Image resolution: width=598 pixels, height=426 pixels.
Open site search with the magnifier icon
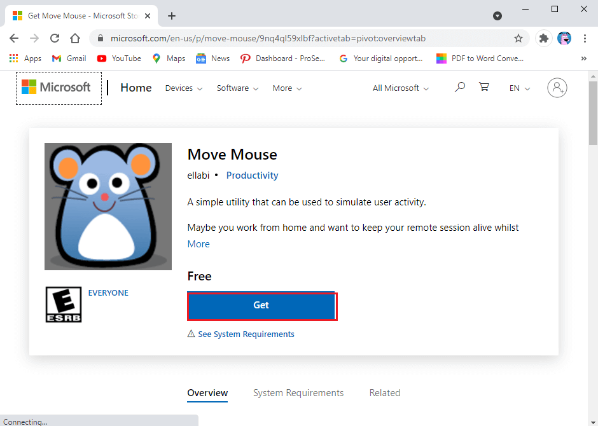coord(459,87)
